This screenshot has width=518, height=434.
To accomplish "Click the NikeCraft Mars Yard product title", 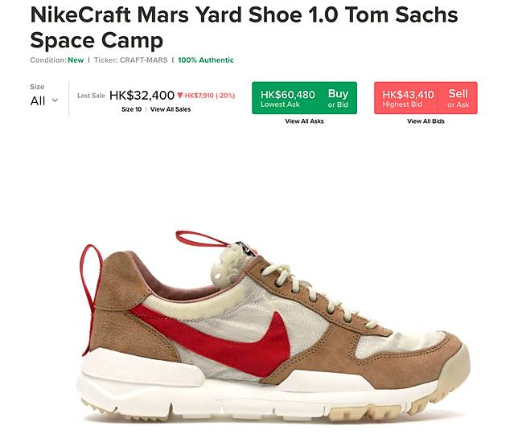I will [x=244, y=27].
